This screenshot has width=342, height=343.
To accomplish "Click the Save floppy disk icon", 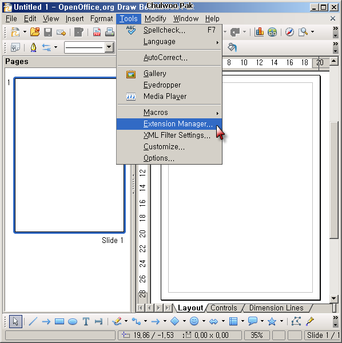I will point(48,32).
